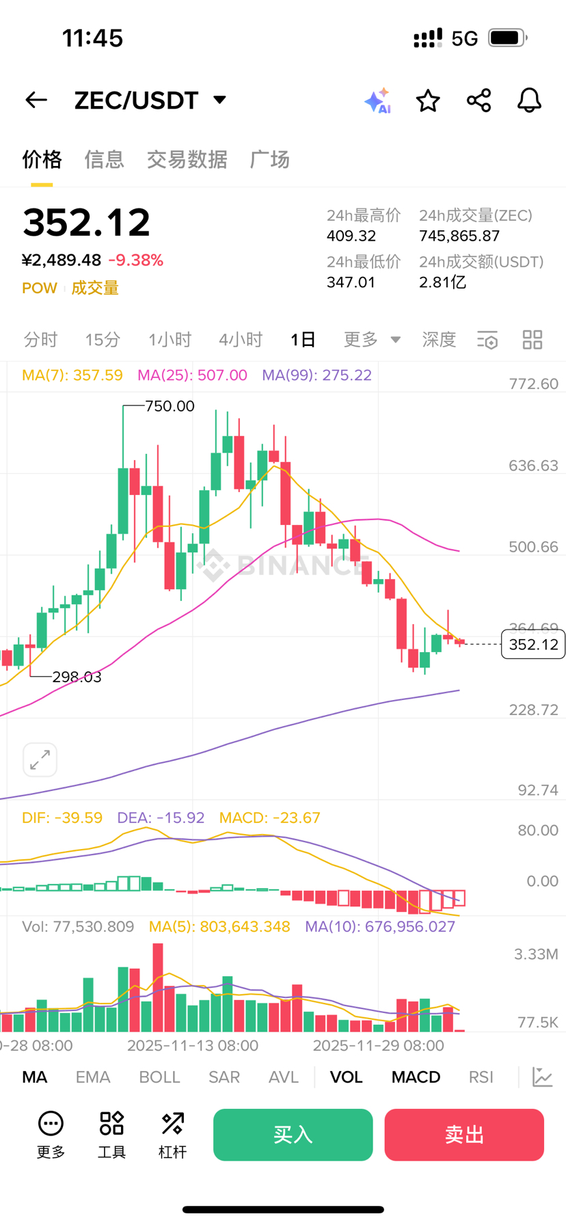Select the 4小时 timeframe tab
The image size is (566, 1225).
(x=241, y=340)
